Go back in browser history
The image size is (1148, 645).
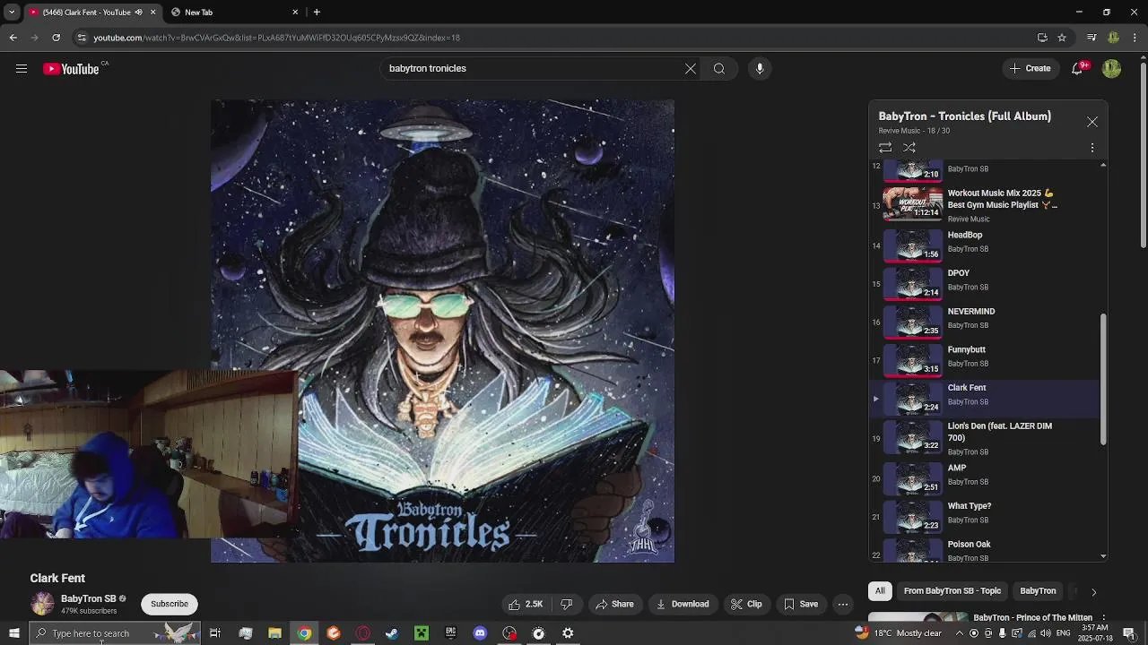pyautogui.click(x=13, y=38)
